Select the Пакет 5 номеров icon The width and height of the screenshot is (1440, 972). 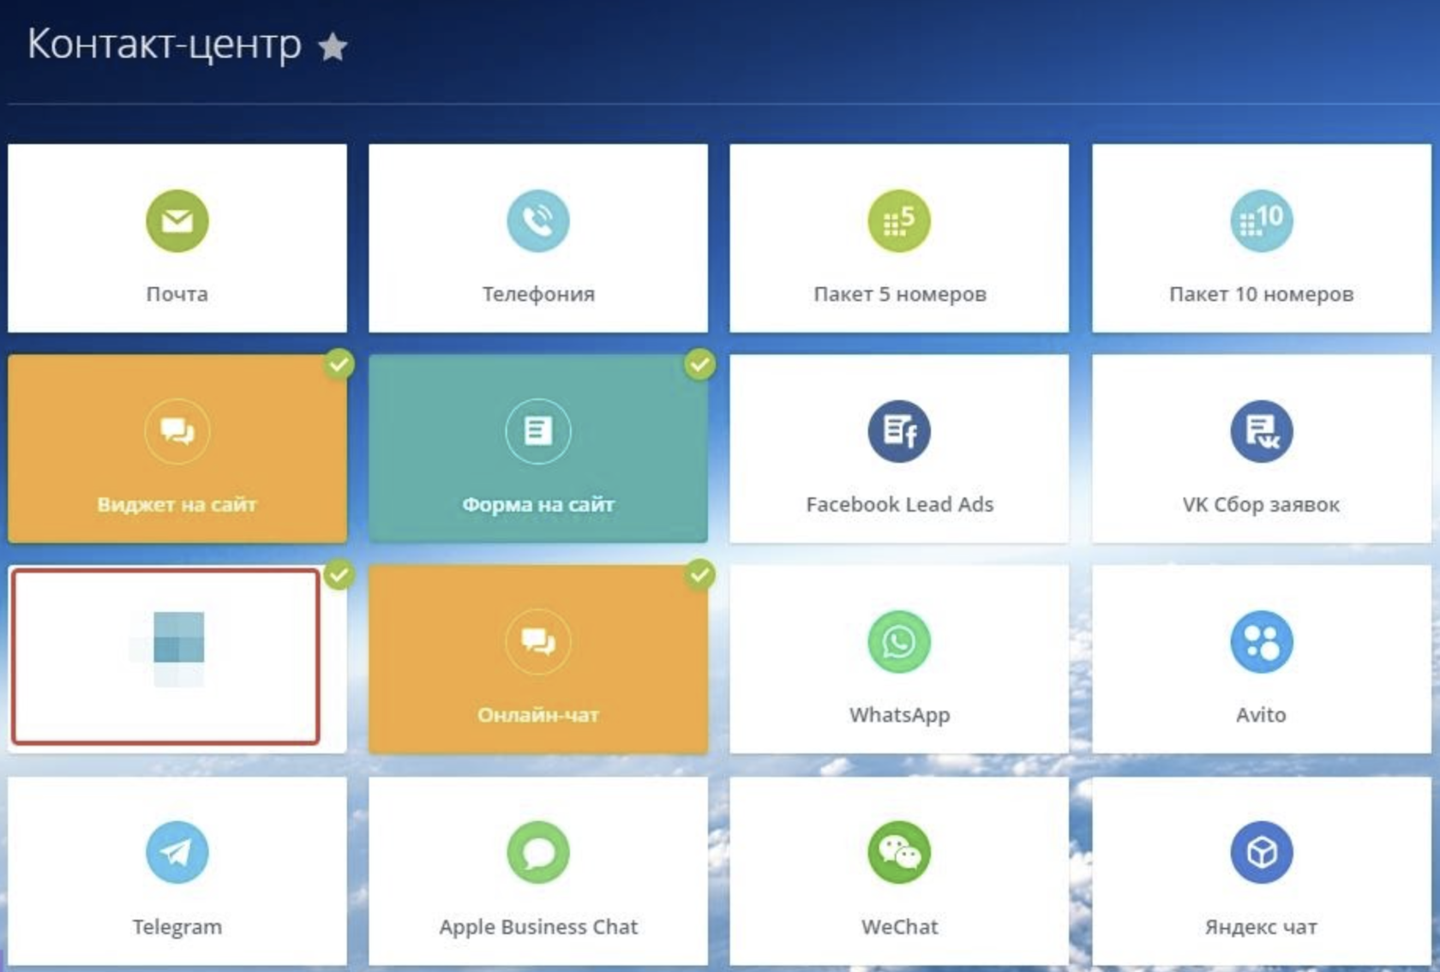point(899,221)
